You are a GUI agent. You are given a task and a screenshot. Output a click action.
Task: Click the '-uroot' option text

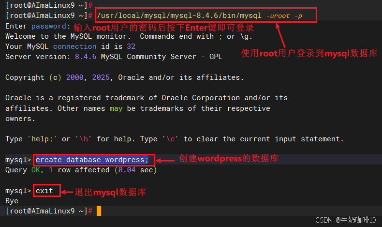tap(278, 16)
